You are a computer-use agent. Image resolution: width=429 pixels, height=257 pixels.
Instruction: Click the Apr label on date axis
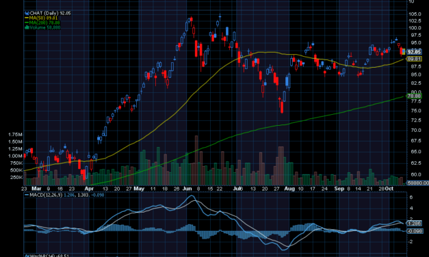pos(89,189)
